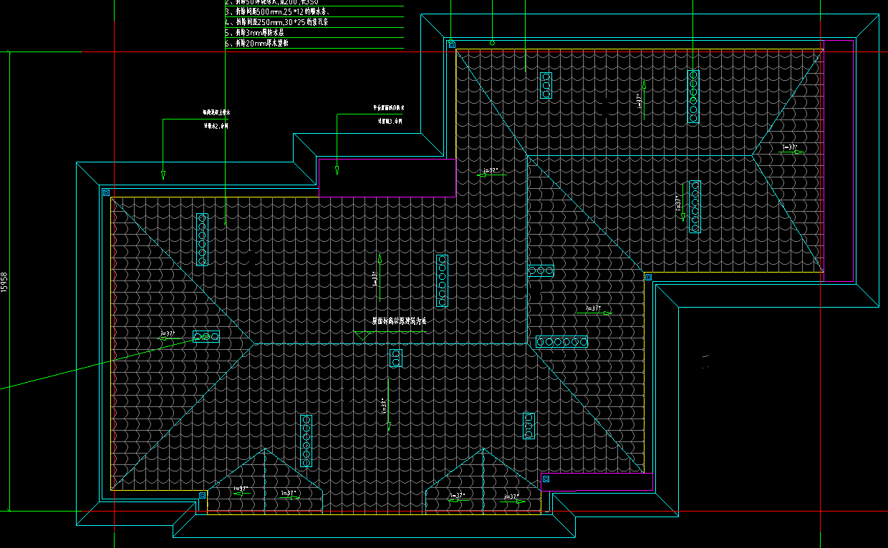Viewport: 888px width, 548px height.
Task: Select the drain symbol near roof's bottom-right corner
Action: [x=546, y=479]
